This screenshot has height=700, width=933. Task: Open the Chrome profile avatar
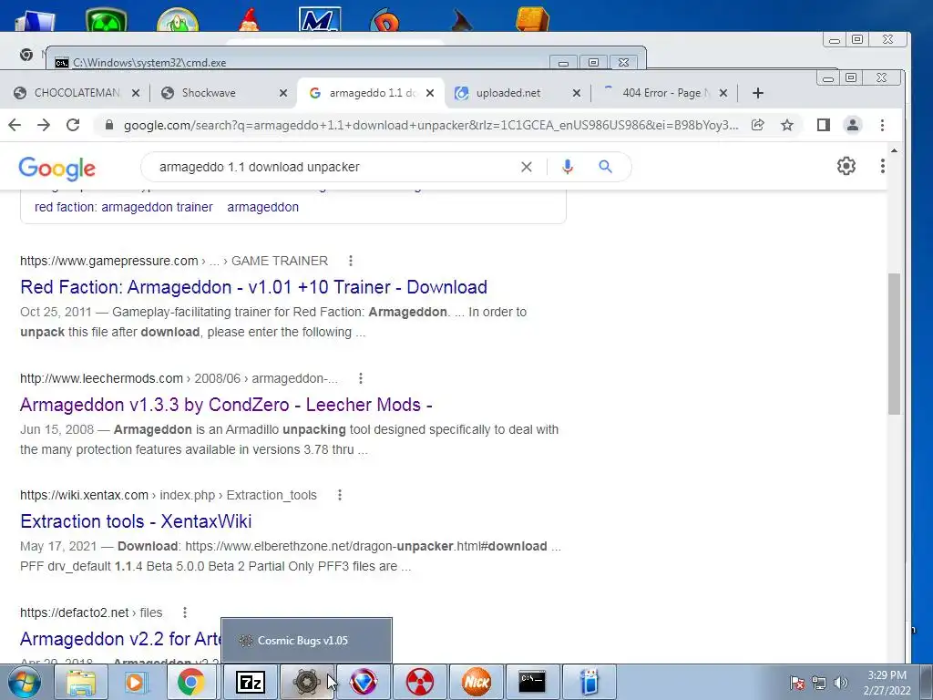pyautogui.click(x=853, y=125)
